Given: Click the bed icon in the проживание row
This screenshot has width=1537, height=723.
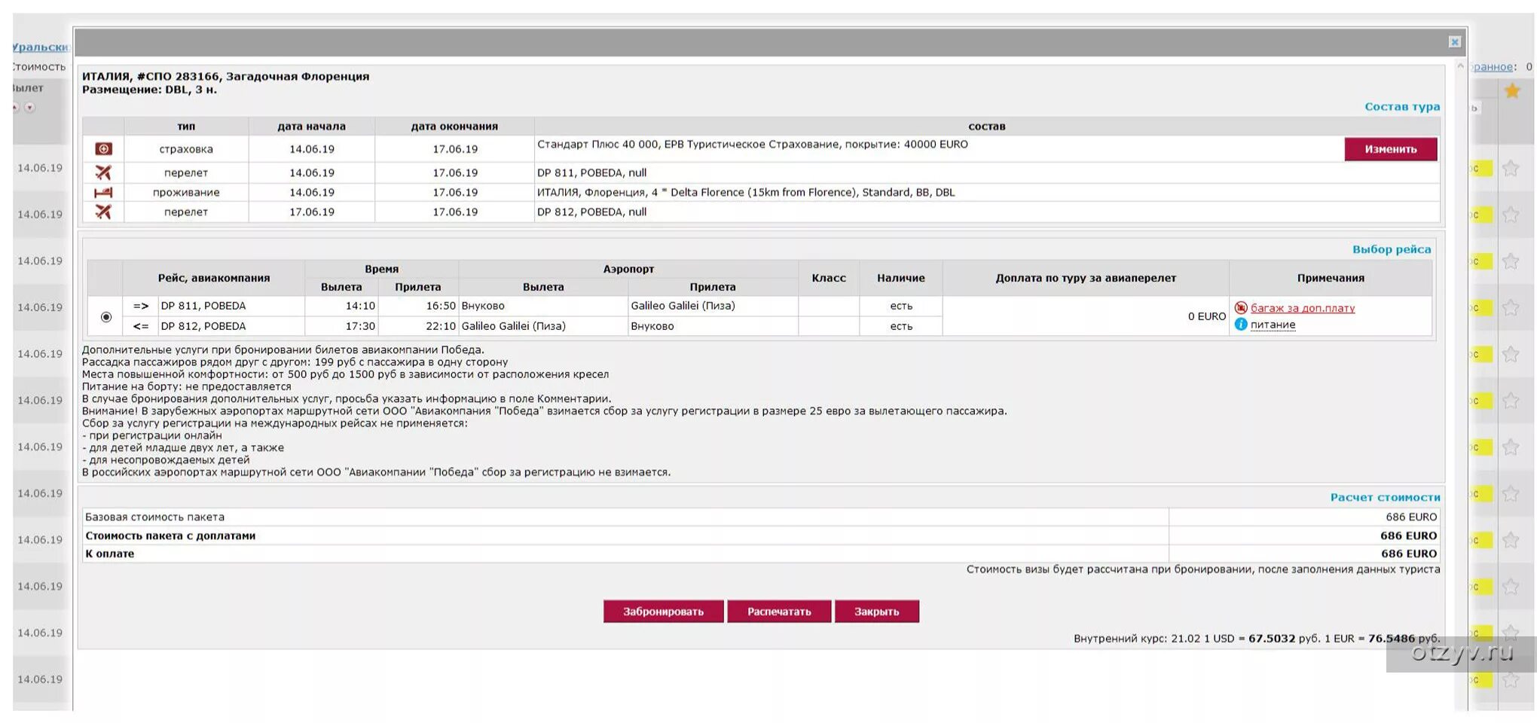Looking at the screenshot, I should click(103, 192).
